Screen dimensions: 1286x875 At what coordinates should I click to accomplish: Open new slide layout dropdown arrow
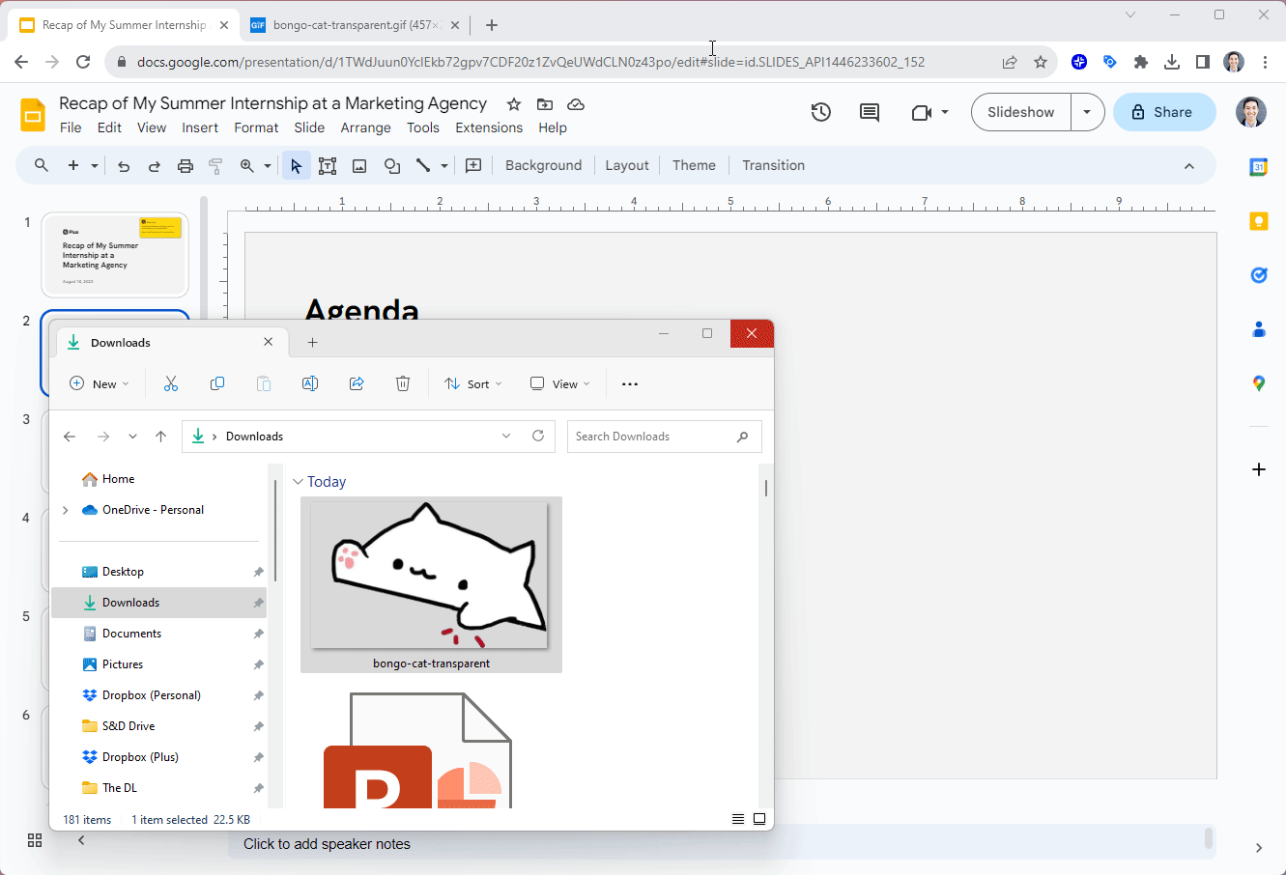[95, 166]
